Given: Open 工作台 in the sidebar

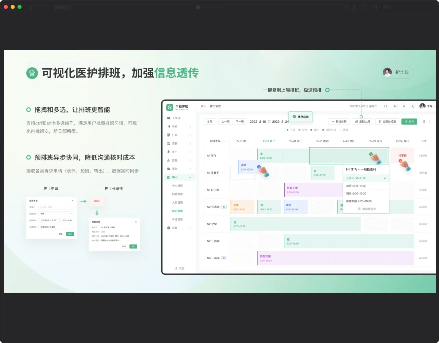Looking at the screenshot, I should (176, 118).
